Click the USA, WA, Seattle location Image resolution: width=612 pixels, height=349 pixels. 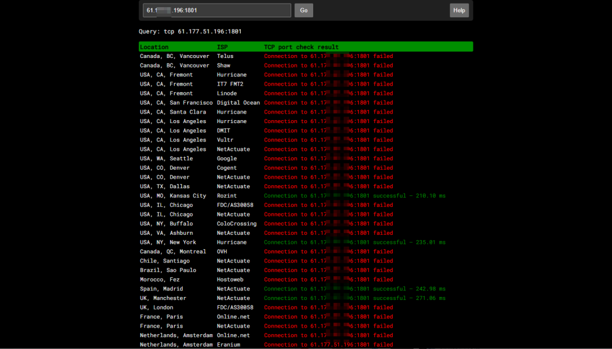[166, 159]
